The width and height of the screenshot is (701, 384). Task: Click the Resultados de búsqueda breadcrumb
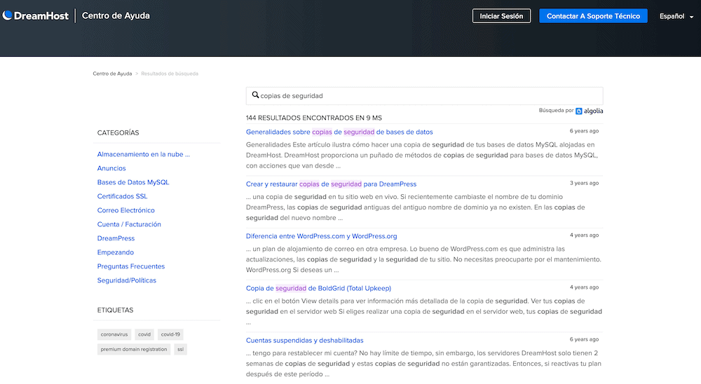coord(170,74)
